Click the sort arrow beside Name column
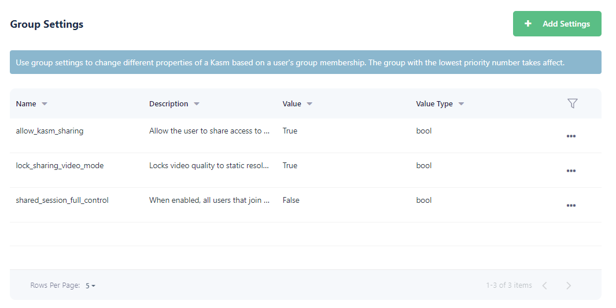The width and height of the screenshot is (616, 308). (45, 104)
